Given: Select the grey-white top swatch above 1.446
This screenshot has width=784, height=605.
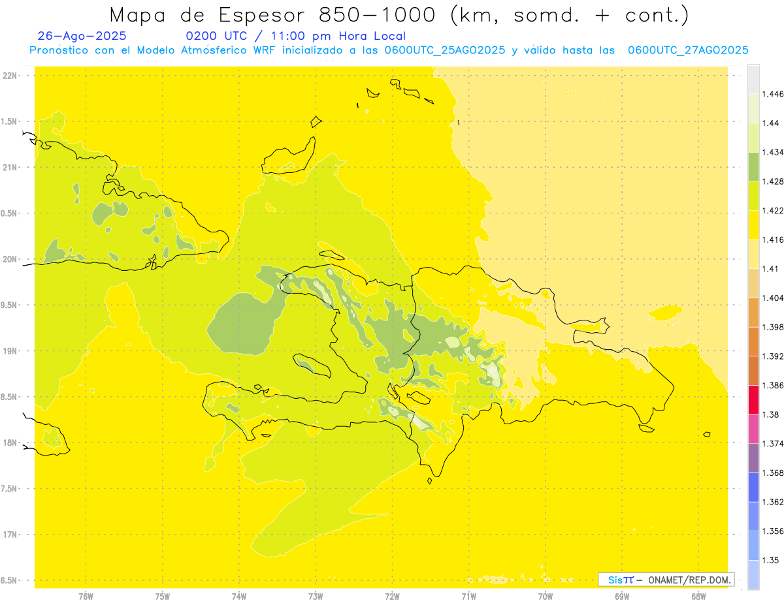Looking at the screenshot, I should click(x=753, y=79).
